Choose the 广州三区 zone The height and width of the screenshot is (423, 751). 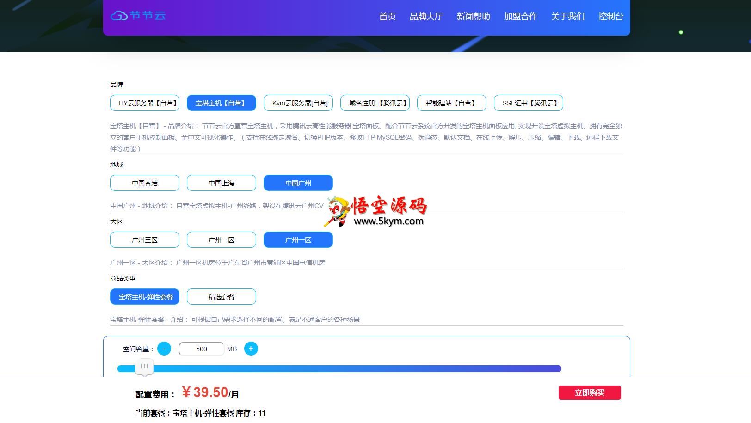click(x=145, y=240)
